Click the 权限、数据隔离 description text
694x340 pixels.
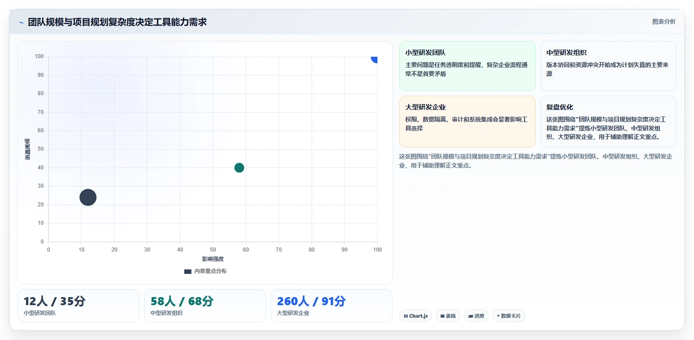pos(466,124)
